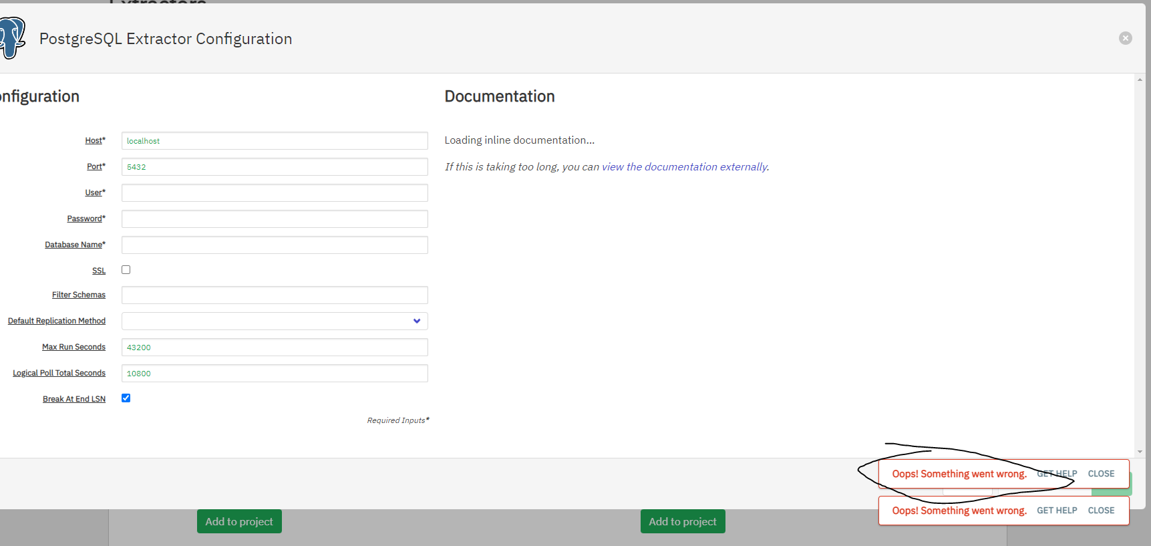Click the Required Inputs note
This screenshot has height=546, width=1151.
pos(398,420)
